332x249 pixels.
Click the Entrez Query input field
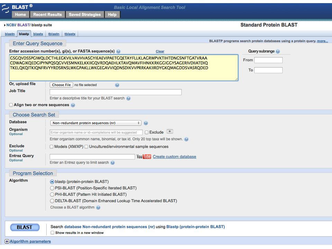92,157
